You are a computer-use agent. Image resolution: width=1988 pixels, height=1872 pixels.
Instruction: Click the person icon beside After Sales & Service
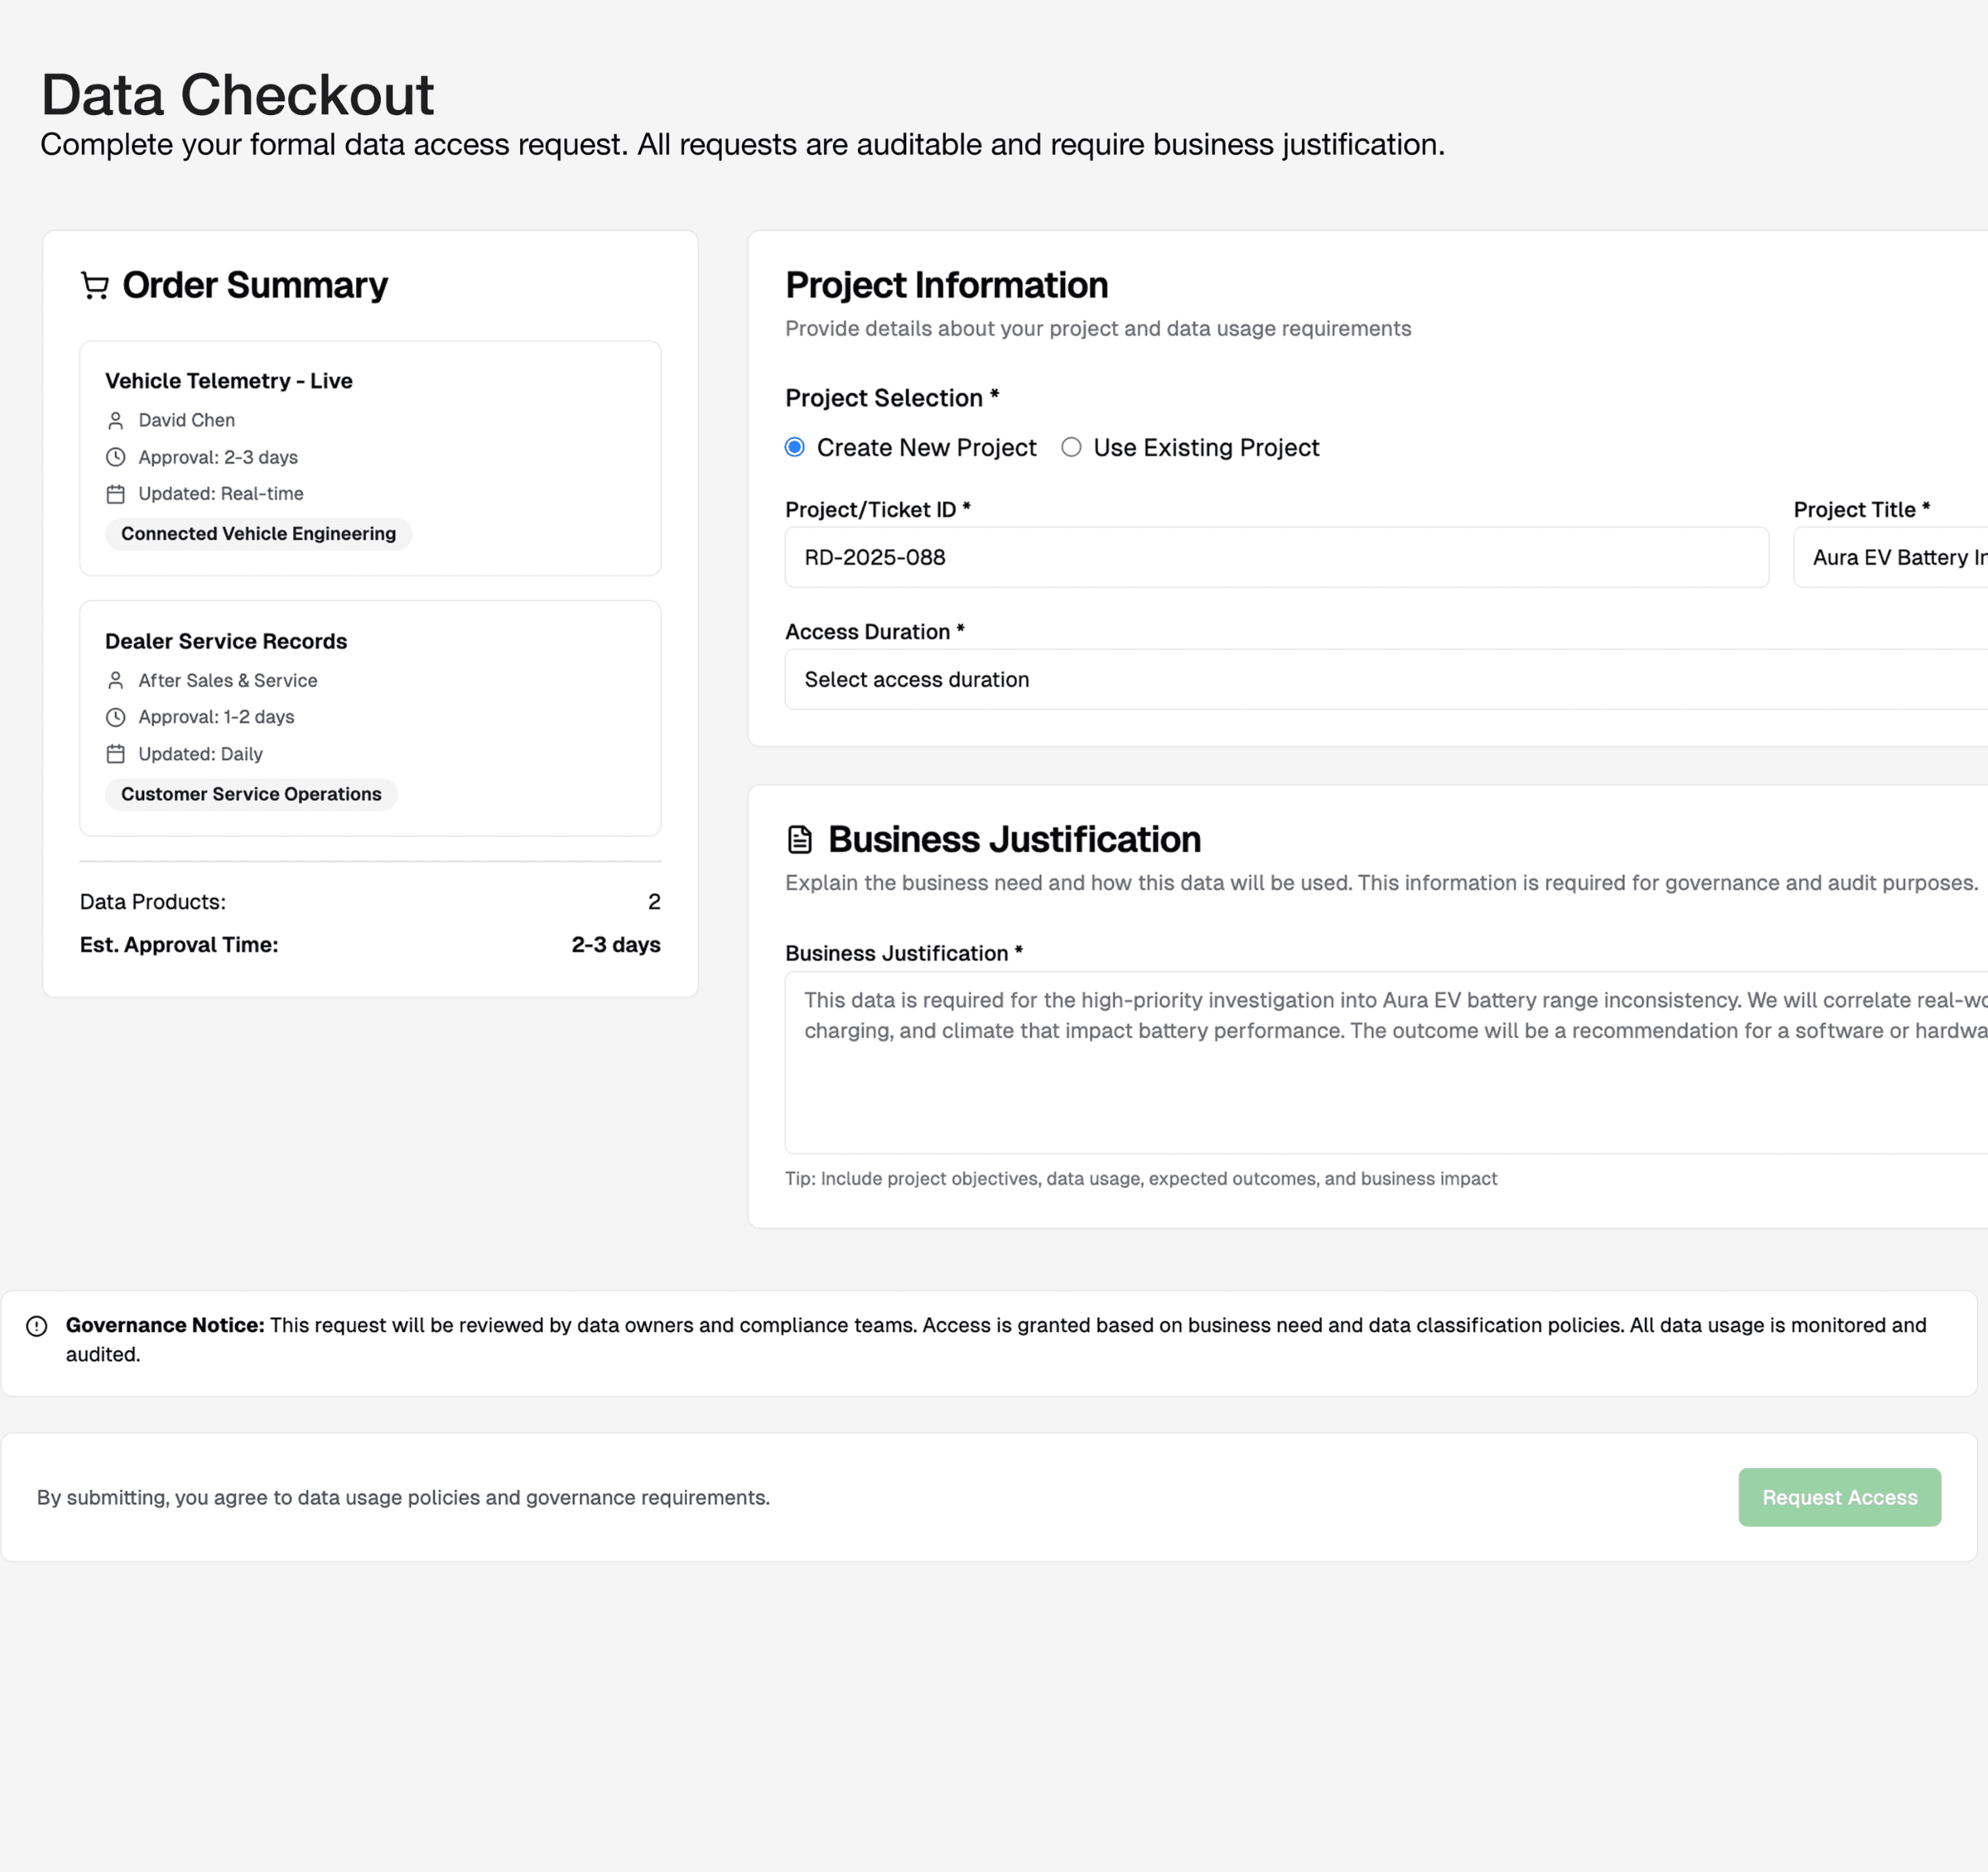116,681
